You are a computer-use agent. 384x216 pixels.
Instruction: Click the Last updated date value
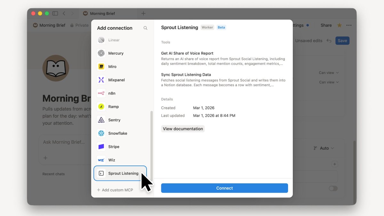[x=214, y=116]
